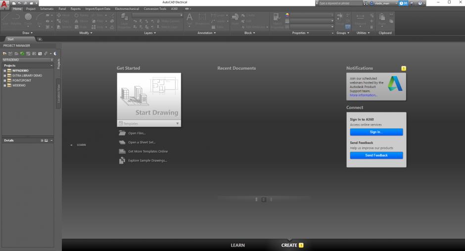Click the LEARN arrow on left side
Image resolution: width=465 pixels, height=251 pixels.
[71, 145]
